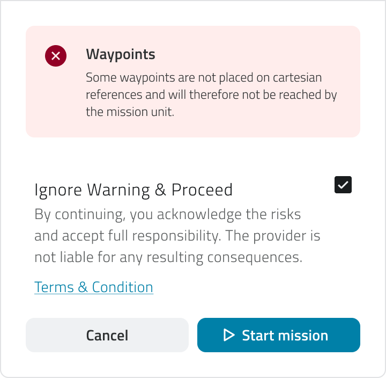Viewport: 386px width, 378px height.
Task: Click the Start mission button label
Action: pyautogui.click(x=285, y=335)
